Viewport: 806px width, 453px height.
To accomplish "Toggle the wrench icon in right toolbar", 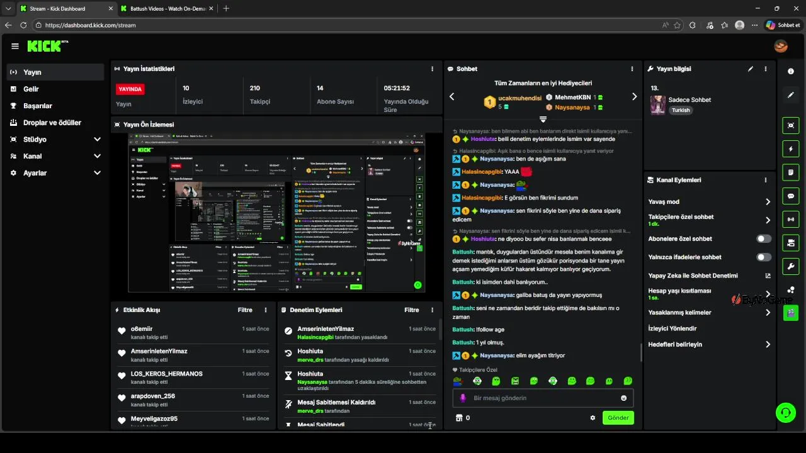I will click(x=791, y=266).
